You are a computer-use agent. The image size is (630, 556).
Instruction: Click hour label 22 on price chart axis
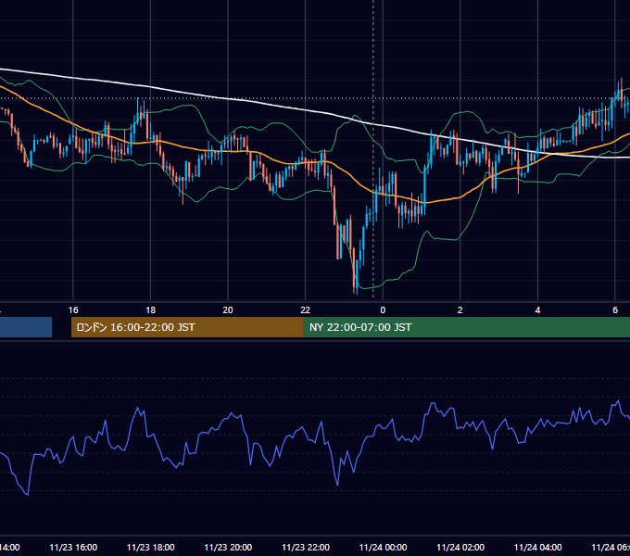click(x=306, y=310)
